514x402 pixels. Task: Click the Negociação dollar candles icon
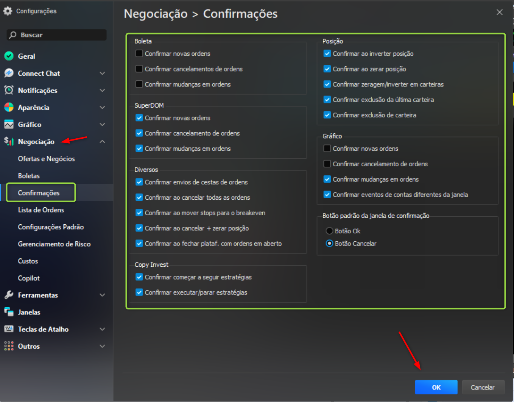(9, 141)
